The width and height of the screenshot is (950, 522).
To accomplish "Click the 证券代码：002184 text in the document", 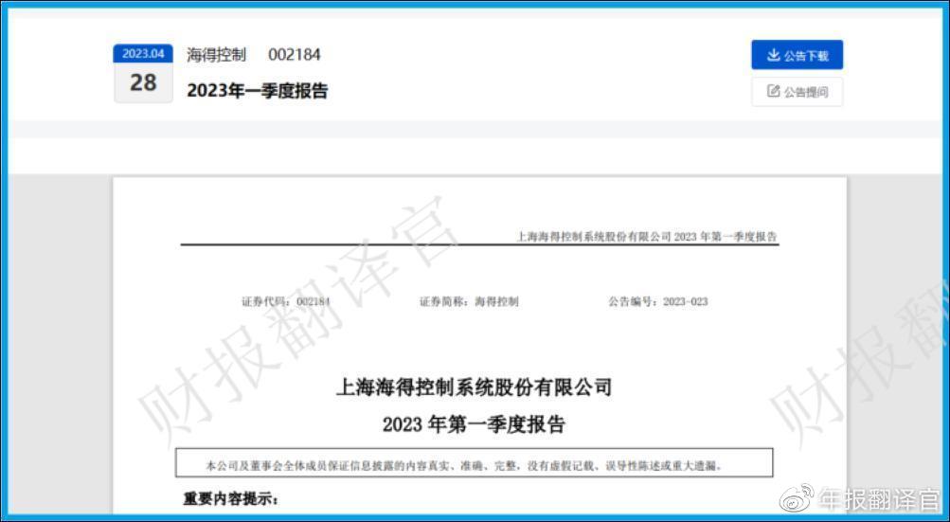I will (286, 301).
